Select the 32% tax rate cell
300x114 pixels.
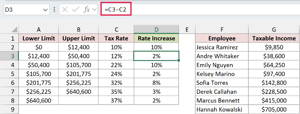point(116,83)
